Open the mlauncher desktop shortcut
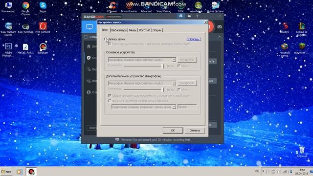This screenshot has height=176, width=313. pos(302,48)
